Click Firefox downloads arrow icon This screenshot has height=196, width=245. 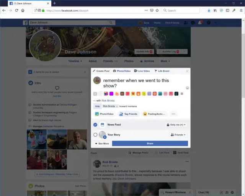[209, 10]
